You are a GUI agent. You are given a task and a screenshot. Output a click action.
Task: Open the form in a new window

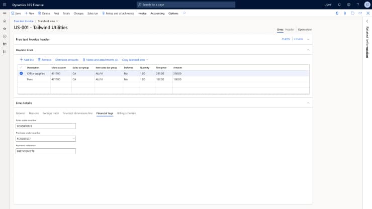(360, 13)
